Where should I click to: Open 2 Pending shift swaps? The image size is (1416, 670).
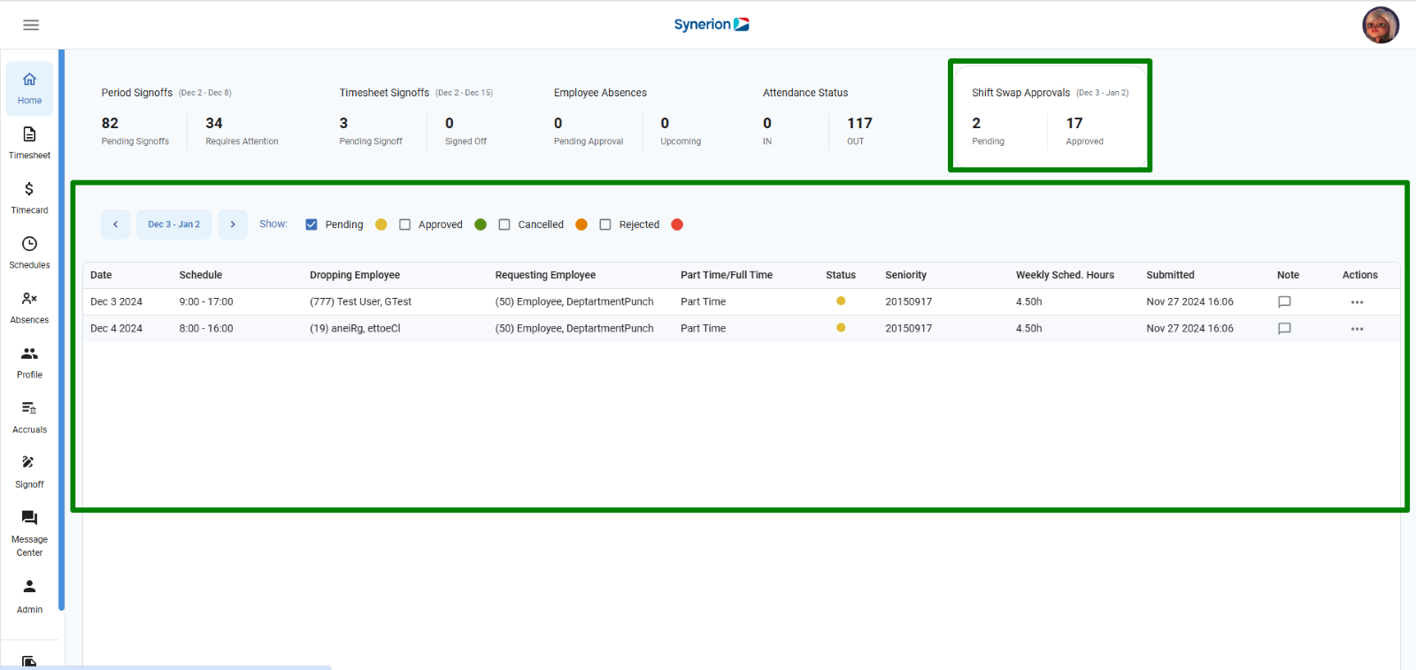click(988, 131)
